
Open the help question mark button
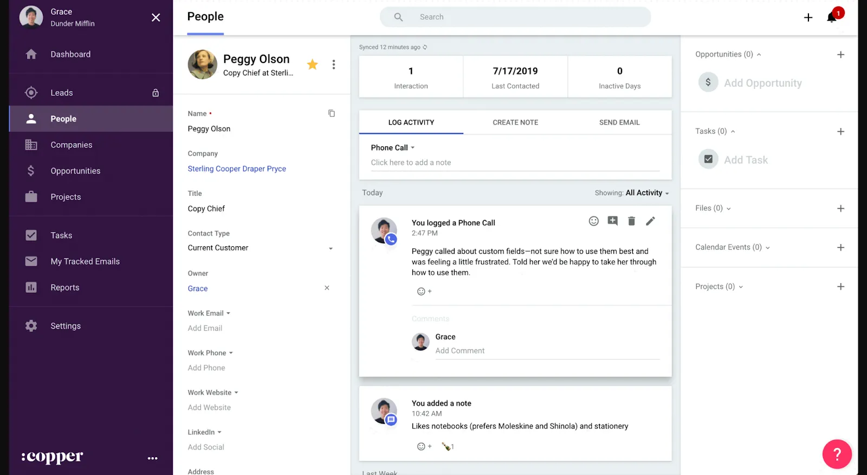pyautogui.click(x=837, y=454)
